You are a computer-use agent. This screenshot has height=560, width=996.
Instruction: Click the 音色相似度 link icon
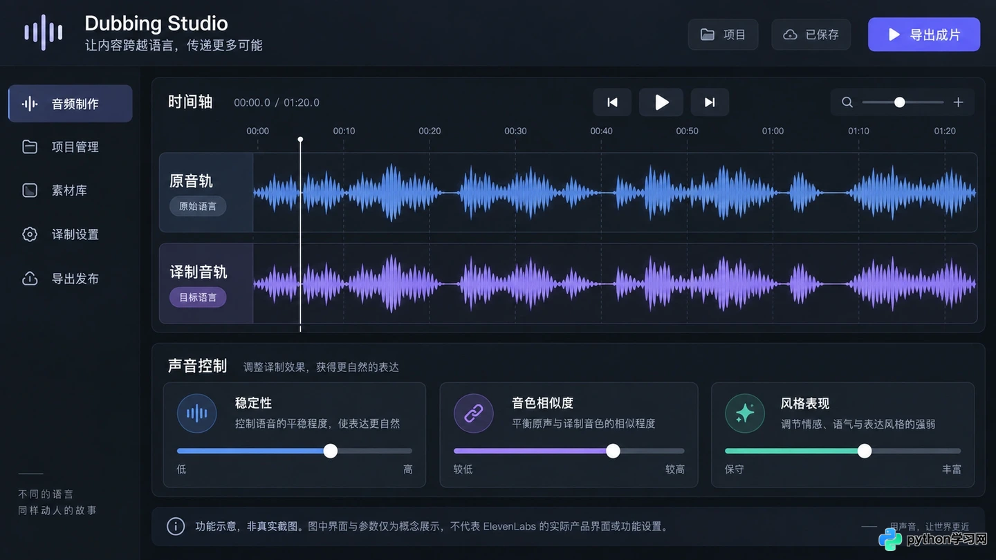click(x=473, y=413)
